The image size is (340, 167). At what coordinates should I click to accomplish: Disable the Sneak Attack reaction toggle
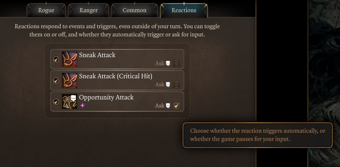(x=56, y=59)
